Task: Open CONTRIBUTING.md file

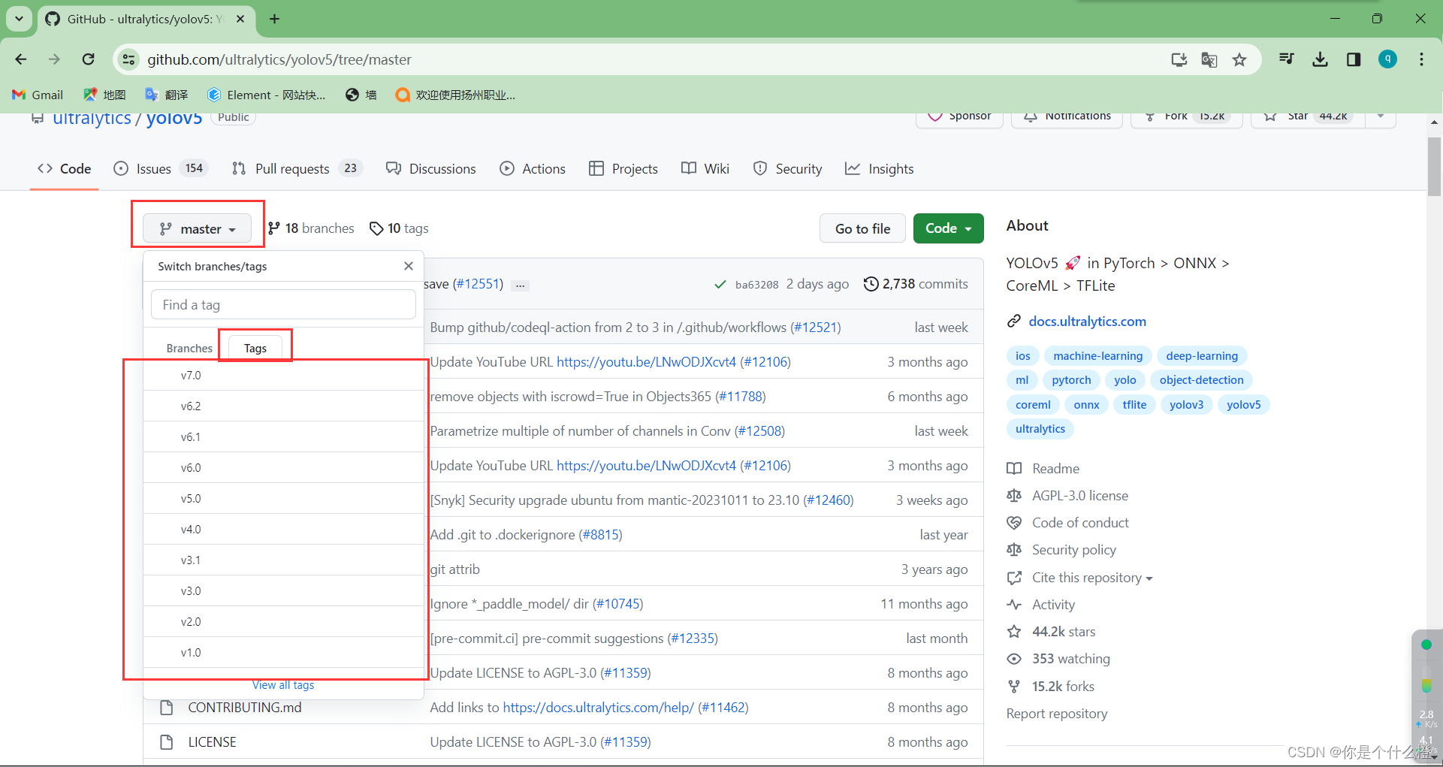Action: [245, 708]
